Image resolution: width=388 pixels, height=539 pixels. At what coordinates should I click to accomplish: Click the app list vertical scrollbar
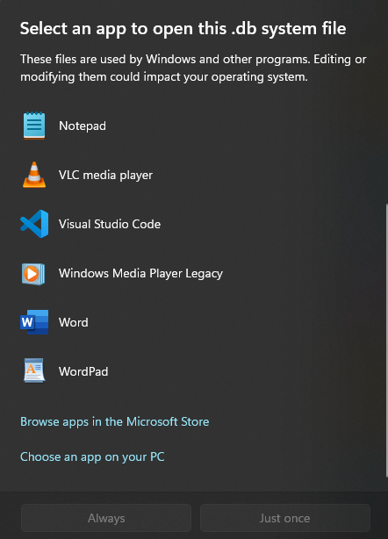[386, 341]
